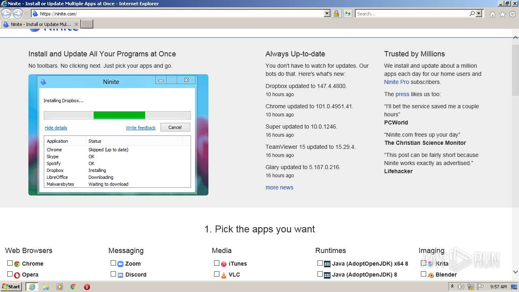
Task: Check the Zoom checkbox
Action: pyautogui.click(x=113, y=263)
